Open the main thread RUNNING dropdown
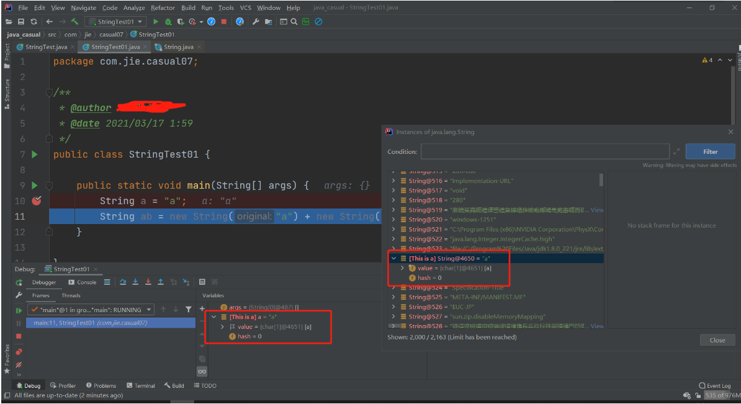Viewport: 741px width, 404px height. pos(90,310)
